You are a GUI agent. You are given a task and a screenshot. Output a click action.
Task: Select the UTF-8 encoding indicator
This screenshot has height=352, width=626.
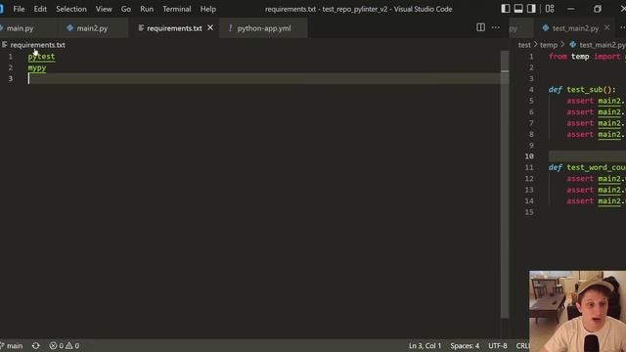(x=498, y=345)
